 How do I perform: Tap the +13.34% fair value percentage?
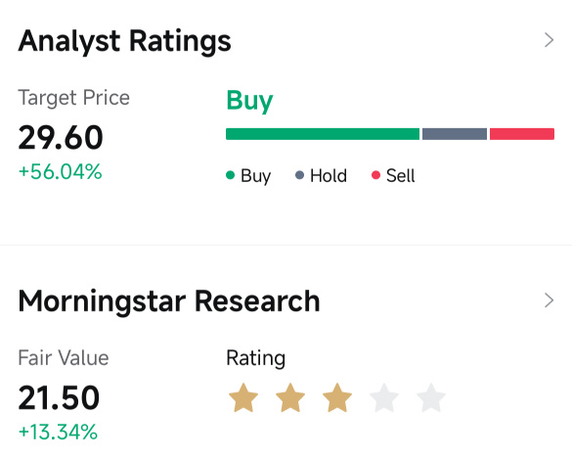[58, 433]
